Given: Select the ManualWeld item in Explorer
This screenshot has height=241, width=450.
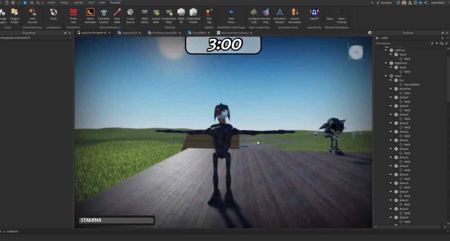Looking at the screenshot, I should point(411,85).
